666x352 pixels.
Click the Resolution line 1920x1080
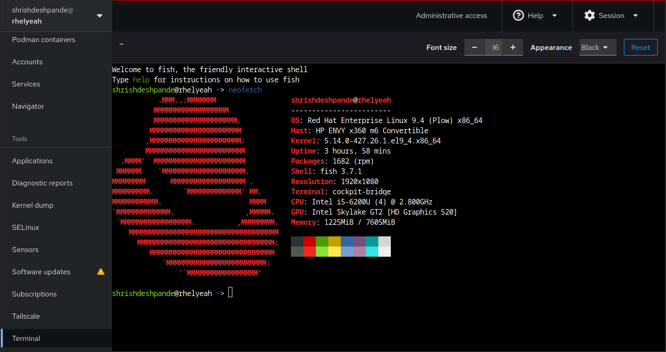point(335,181)
